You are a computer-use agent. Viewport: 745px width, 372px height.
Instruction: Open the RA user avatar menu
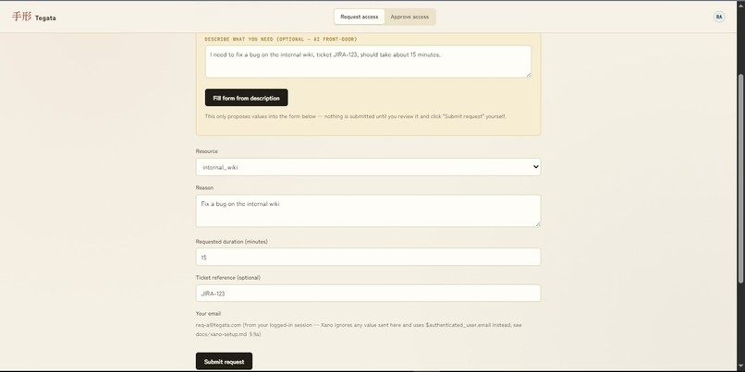(x=719, y=17)
